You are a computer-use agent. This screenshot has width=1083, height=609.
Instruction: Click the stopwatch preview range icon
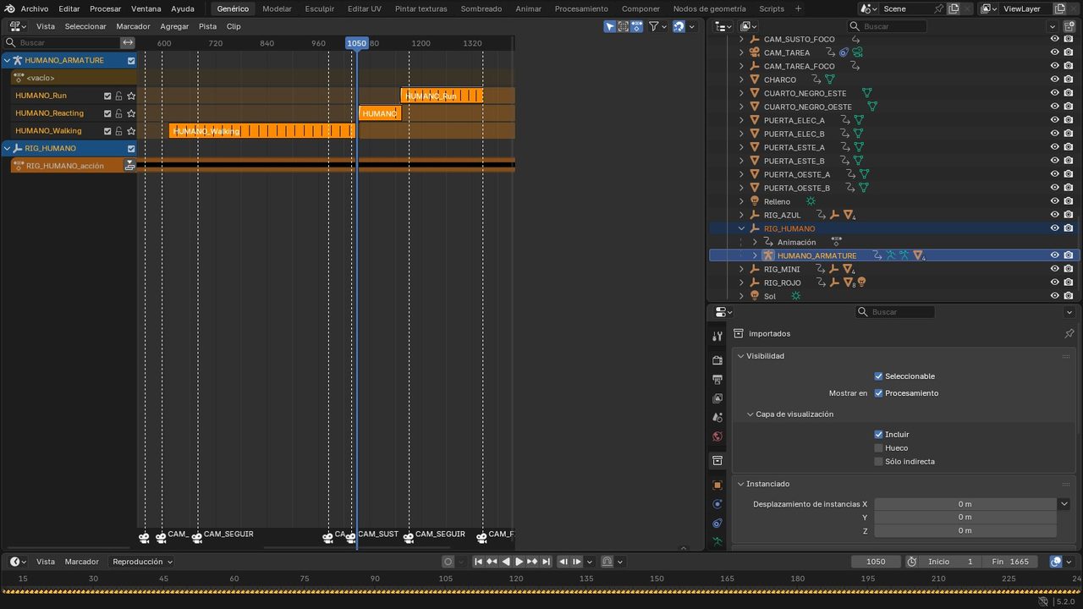[x=912, y=562]
